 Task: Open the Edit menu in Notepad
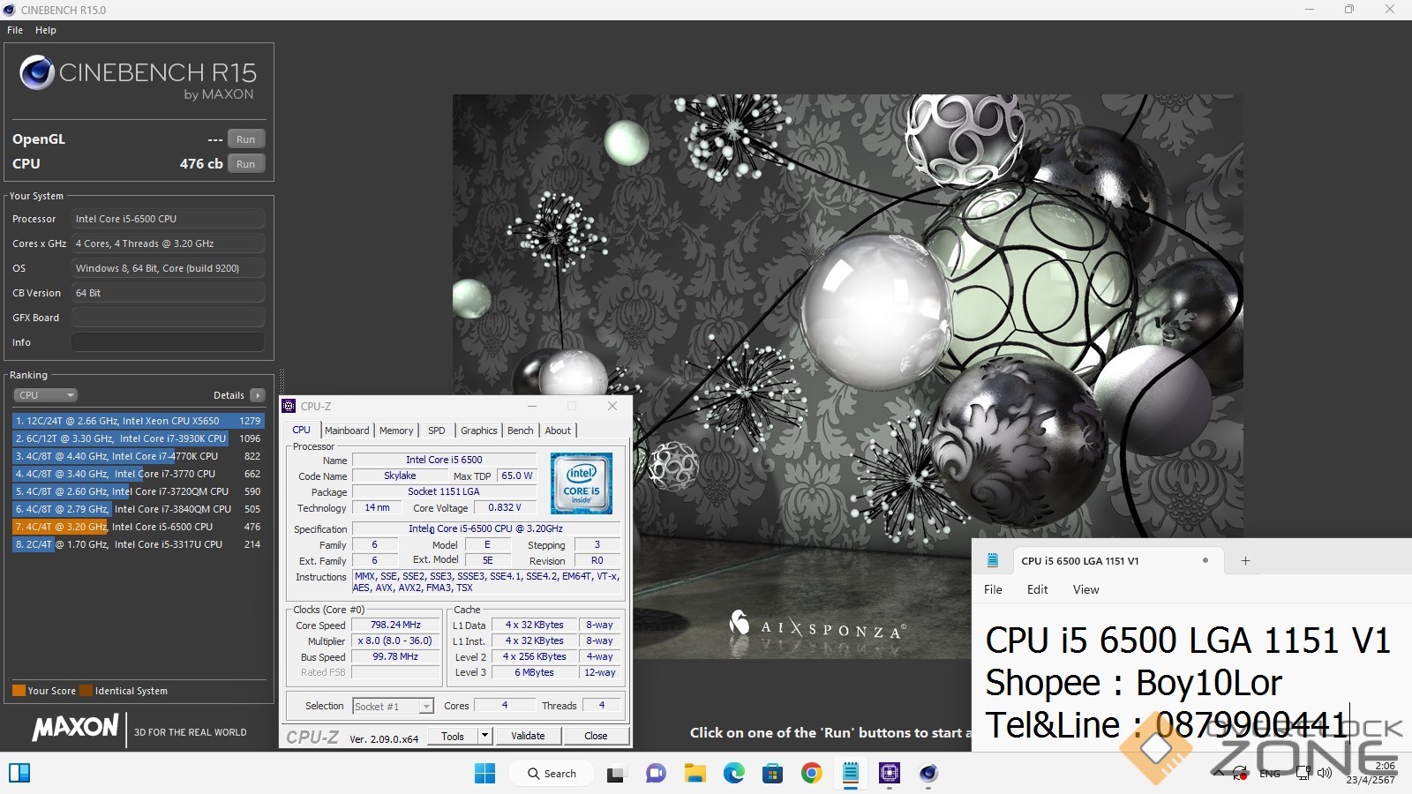tap(1037, 589)
